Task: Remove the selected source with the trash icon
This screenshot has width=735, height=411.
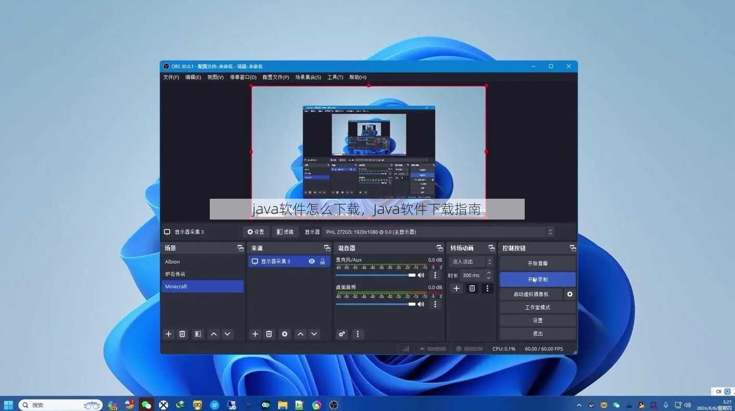Action: tap(269, 334)
